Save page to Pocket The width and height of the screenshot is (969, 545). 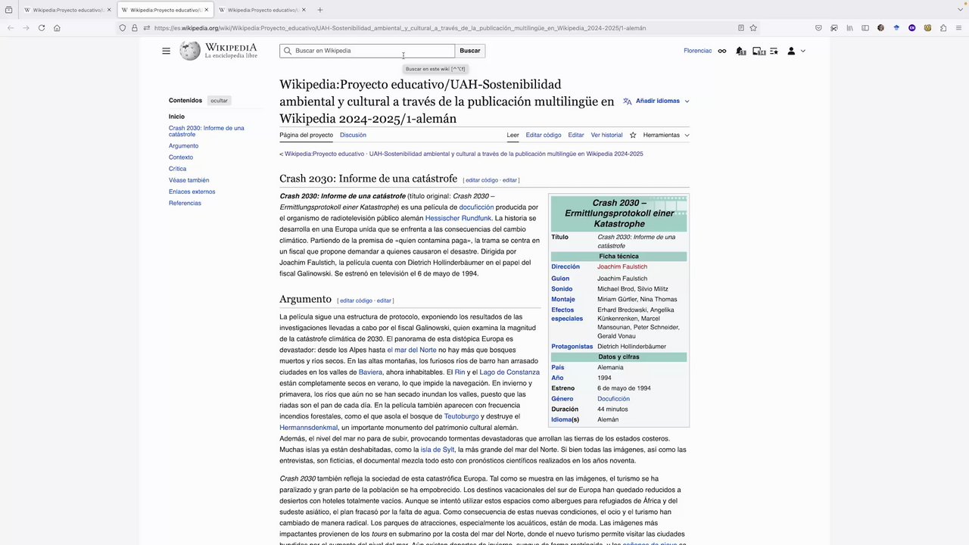(x=818, y=28)
